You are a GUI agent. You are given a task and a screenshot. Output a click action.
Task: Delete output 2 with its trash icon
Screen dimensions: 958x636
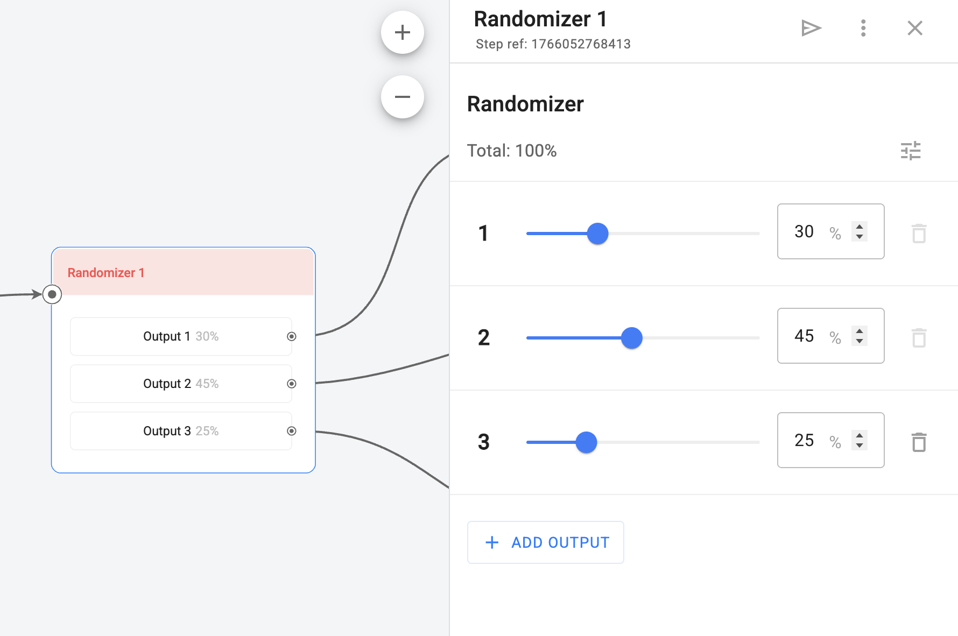coord(919,338)
